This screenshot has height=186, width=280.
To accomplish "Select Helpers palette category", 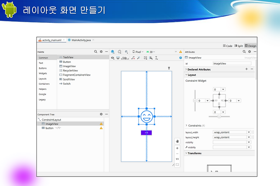I will pyautogui.click(x=43, y=89).
